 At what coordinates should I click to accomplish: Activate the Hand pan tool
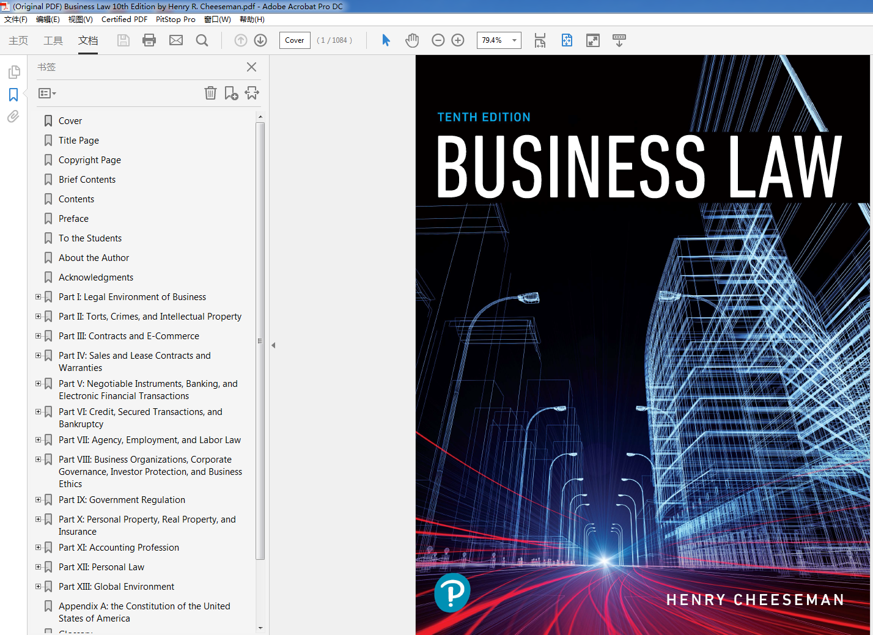(412, 40)
